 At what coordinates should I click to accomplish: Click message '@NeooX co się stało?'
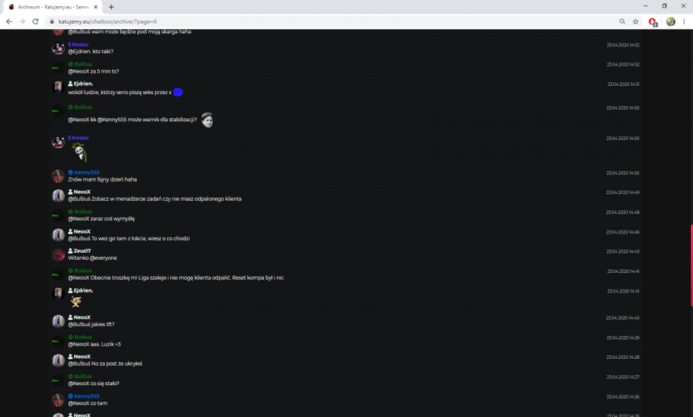[x=94, y=384]
